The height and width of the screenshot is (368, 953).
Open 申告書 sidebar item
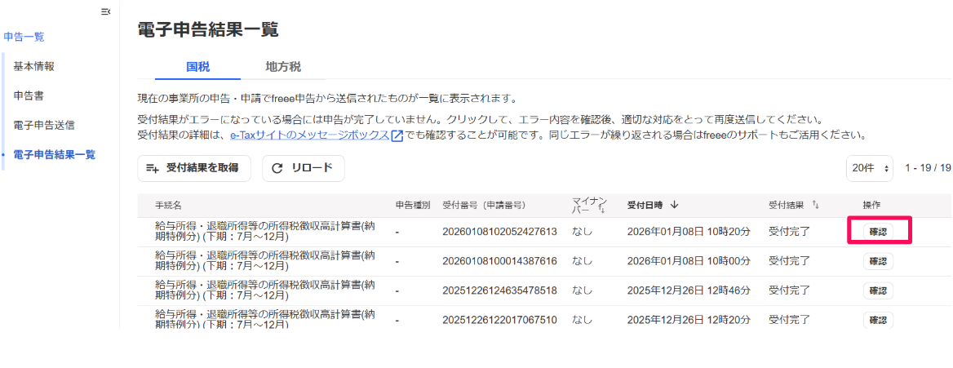click(29, 96)
